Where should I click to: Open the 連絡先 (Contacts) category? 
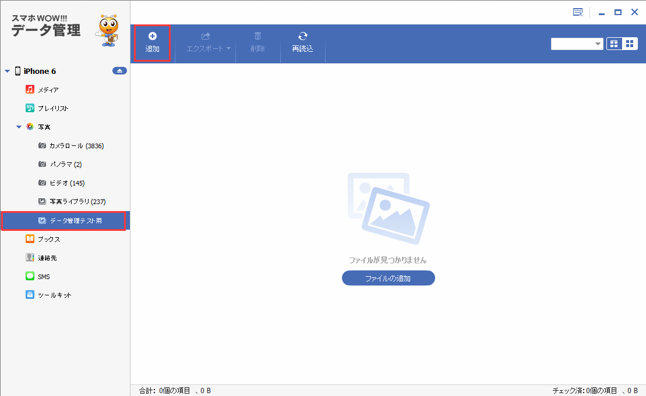coord(47,258)
